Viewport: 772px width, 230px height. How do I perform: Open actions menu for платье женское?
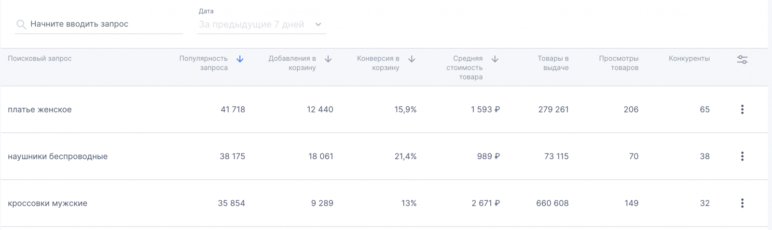(742, 110)
